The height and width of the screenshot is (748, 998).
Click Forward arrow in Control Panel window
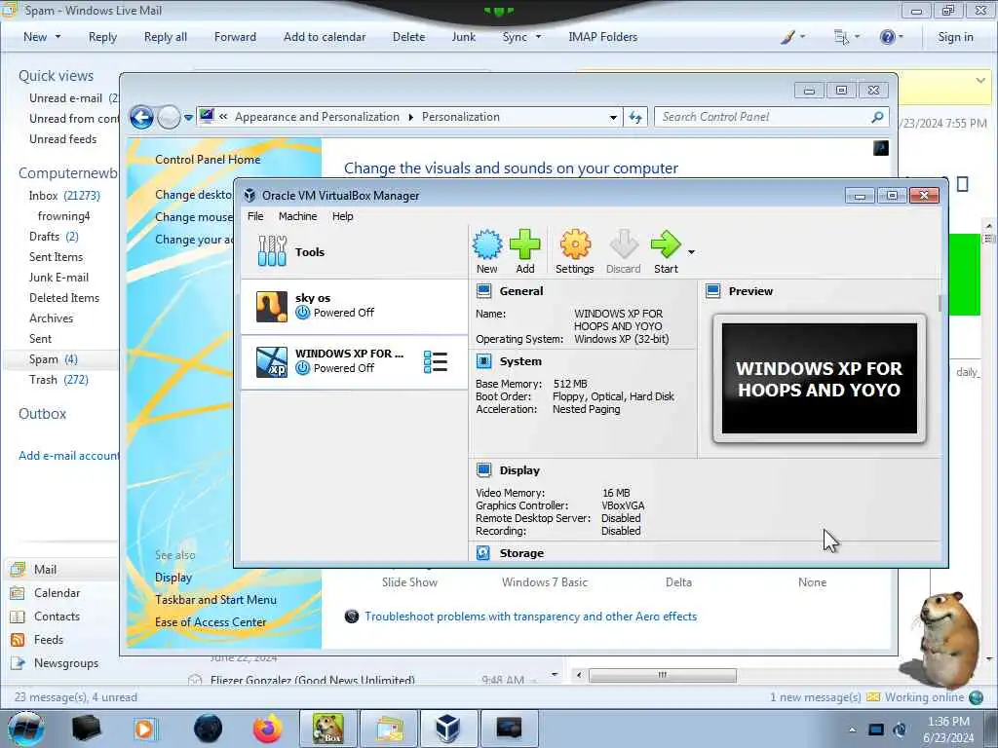pos(169,117)
